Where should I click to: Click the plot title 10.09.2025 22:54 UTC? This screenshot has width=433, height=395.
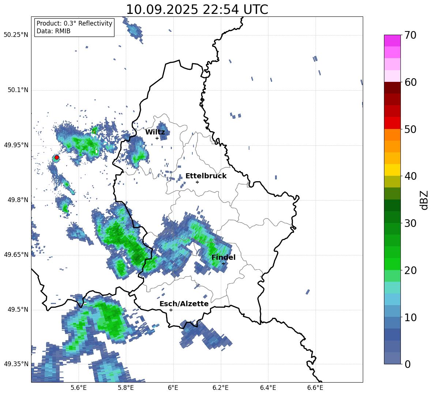coord(197,10)
